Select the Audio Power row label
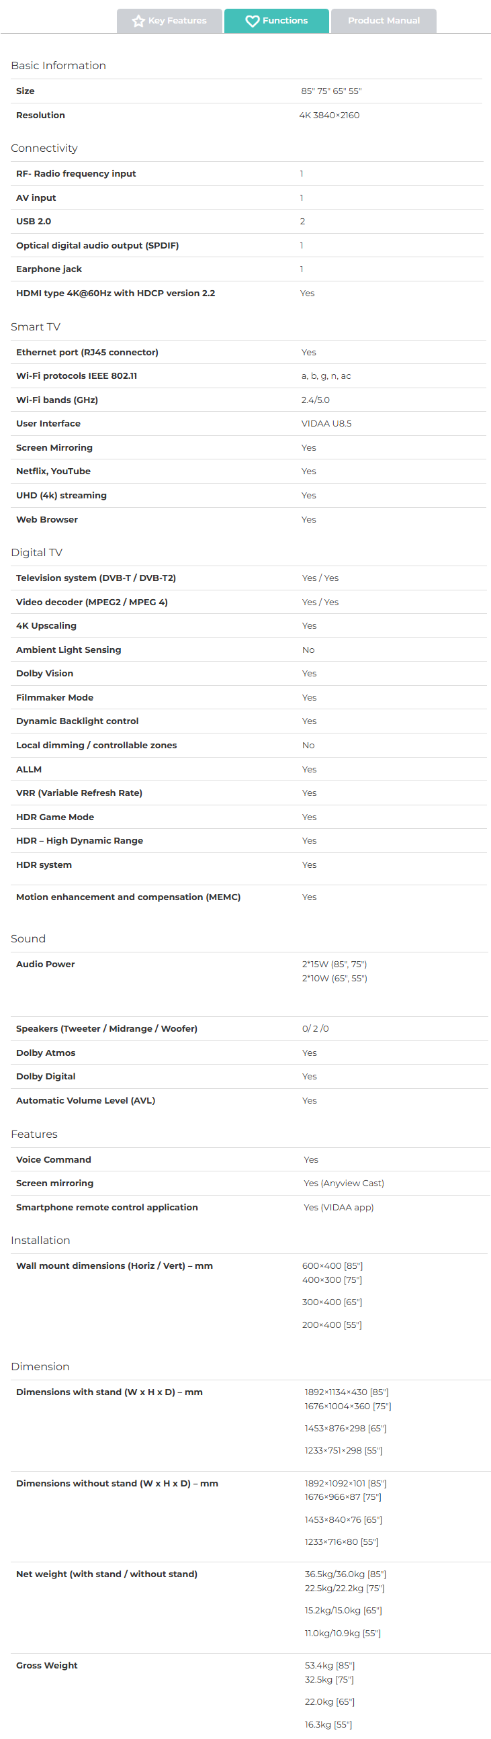 pyautogui.click(x=45, y=964)
